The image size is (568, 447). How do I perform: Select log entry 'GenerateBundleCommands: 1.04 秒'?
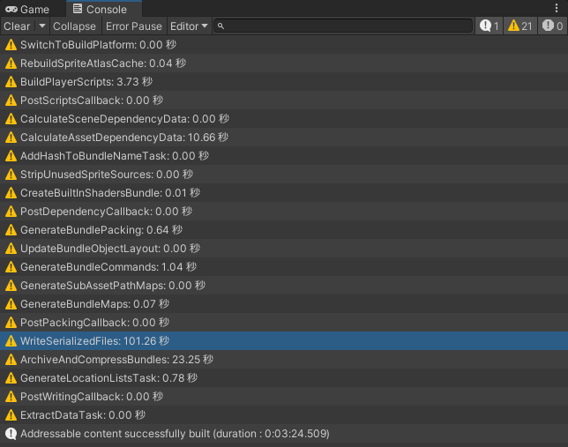coord(284,267)
